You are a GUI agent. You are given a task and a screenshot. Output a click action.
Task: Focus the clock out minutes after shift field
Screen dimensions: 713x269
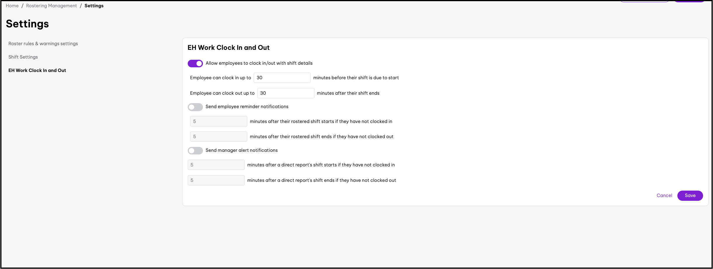pyautogui.click(x=285, y=93)
